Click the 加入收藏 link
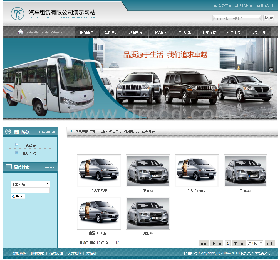 [246, 6]
